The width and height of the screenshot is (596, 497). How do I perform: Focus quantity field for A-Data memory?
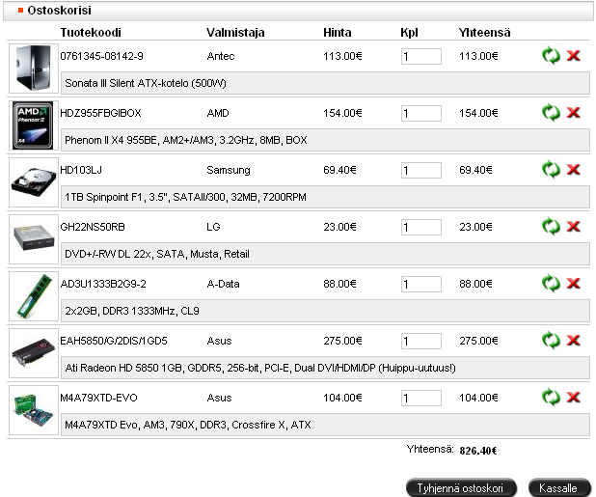(421, 285)
